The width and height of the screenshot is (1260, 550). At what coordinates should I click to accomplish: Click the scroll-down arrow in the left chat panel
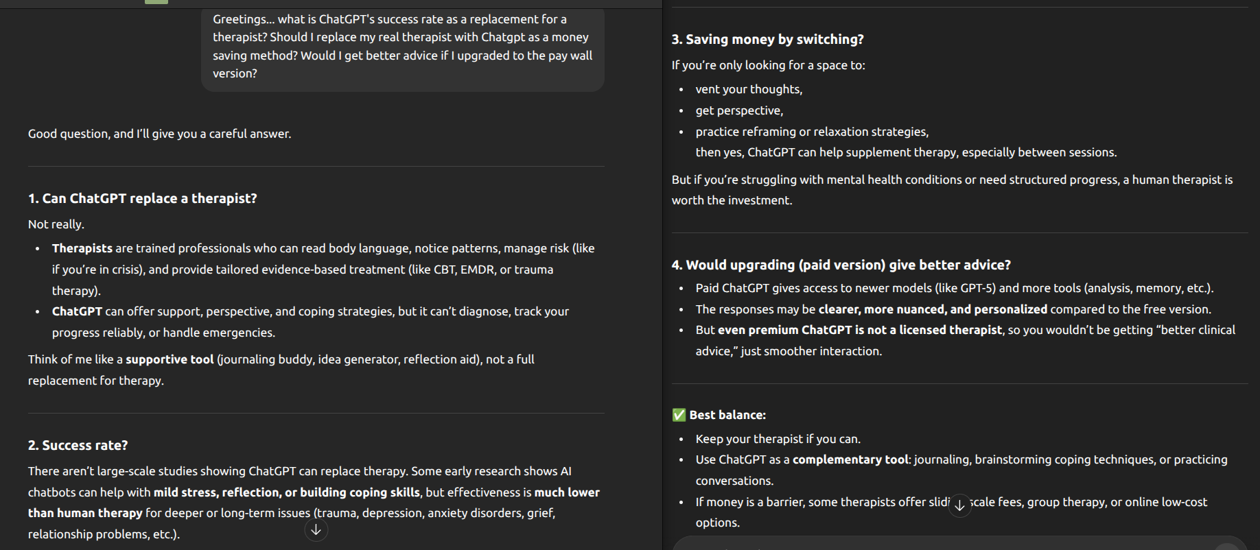point(316,530)
